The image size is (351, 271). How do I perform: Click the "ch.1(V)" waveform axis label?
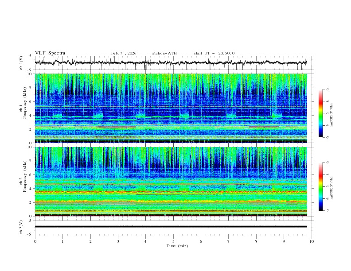tap(21, 63)
